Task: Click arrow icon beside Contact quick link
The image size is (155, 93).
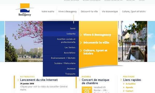Action: [124, 91]
